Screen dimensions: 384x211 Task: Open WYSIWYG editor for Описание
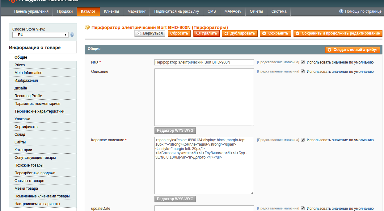click(175, 130)
